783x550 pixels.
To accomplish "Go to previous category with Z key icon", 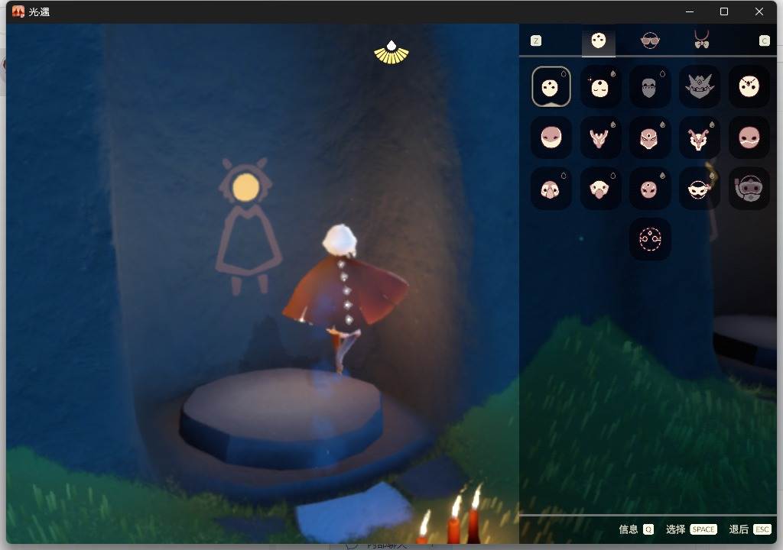I will pos(536,41).
